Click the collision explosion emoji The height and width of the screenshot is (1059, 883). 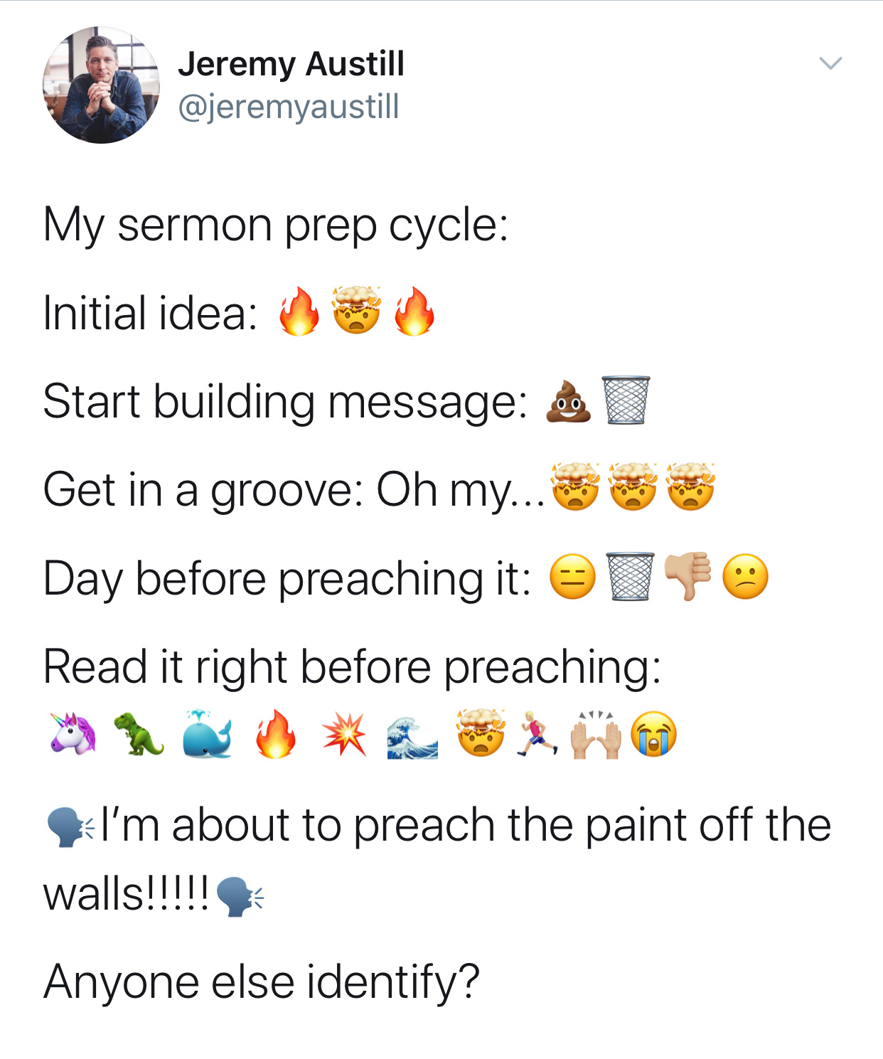coord(343,734)
